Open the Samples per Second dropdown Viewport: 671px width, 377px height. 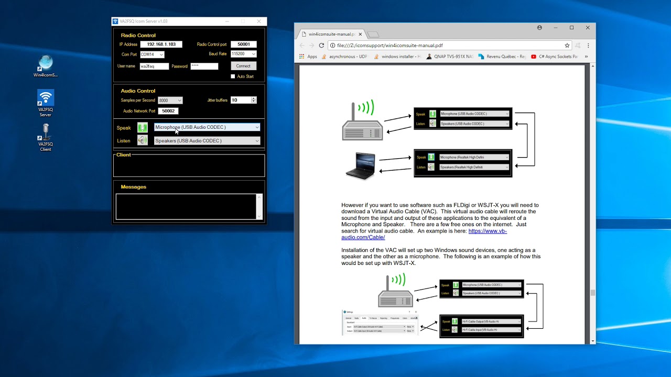170,100
